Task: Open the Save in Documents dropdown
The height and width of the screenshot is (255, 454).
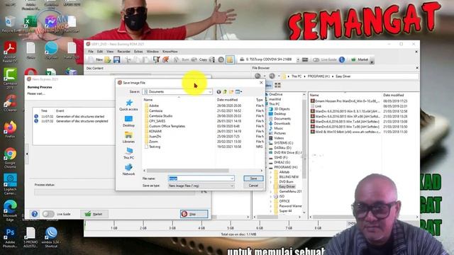Action: 177,91
